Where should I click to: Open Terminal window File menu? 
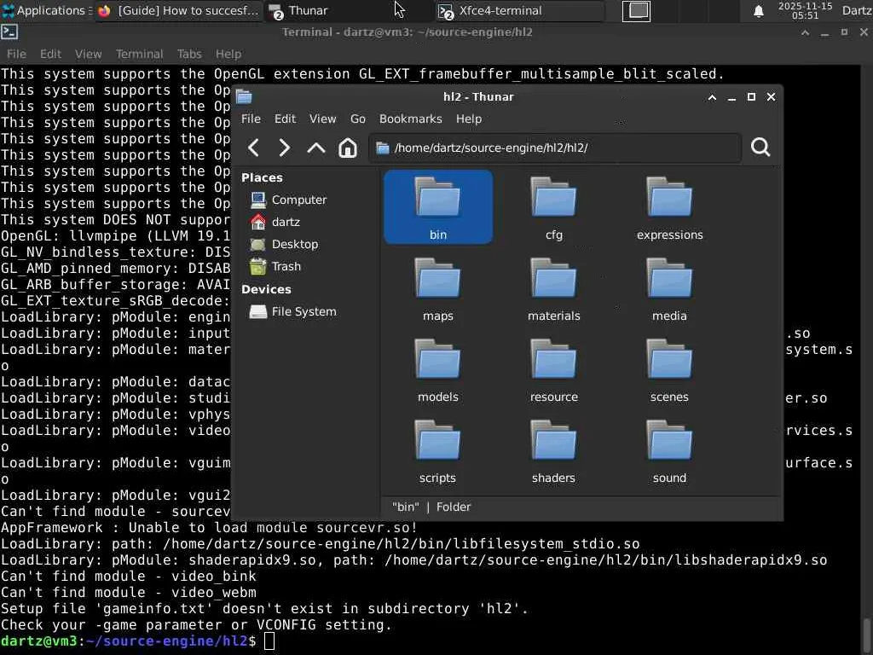coord(16,54)
